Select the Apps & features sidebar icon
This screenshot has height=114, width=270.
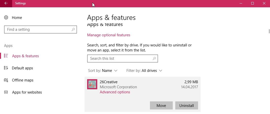6,56
